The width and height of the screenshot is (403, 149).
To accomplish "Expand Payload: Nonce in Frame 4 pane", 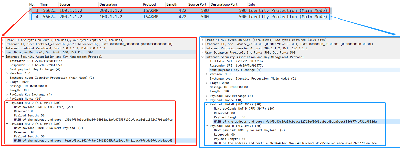I will [x=207, y=100].
